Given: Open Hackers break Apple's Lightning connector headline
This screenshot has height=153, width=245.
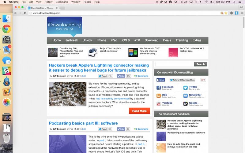Looking at the screenshot, I should [x=99, y=68].
